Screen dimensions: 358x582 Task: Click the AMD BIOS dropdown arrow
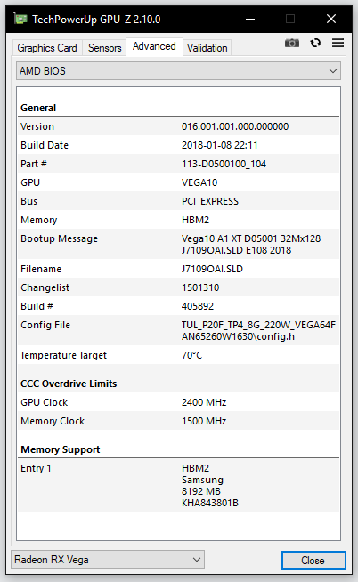(333, 71)
